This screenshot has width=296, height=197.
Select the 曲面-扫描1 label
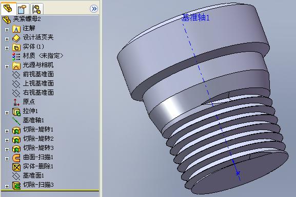pyautogui.click(x=38, y=157)
